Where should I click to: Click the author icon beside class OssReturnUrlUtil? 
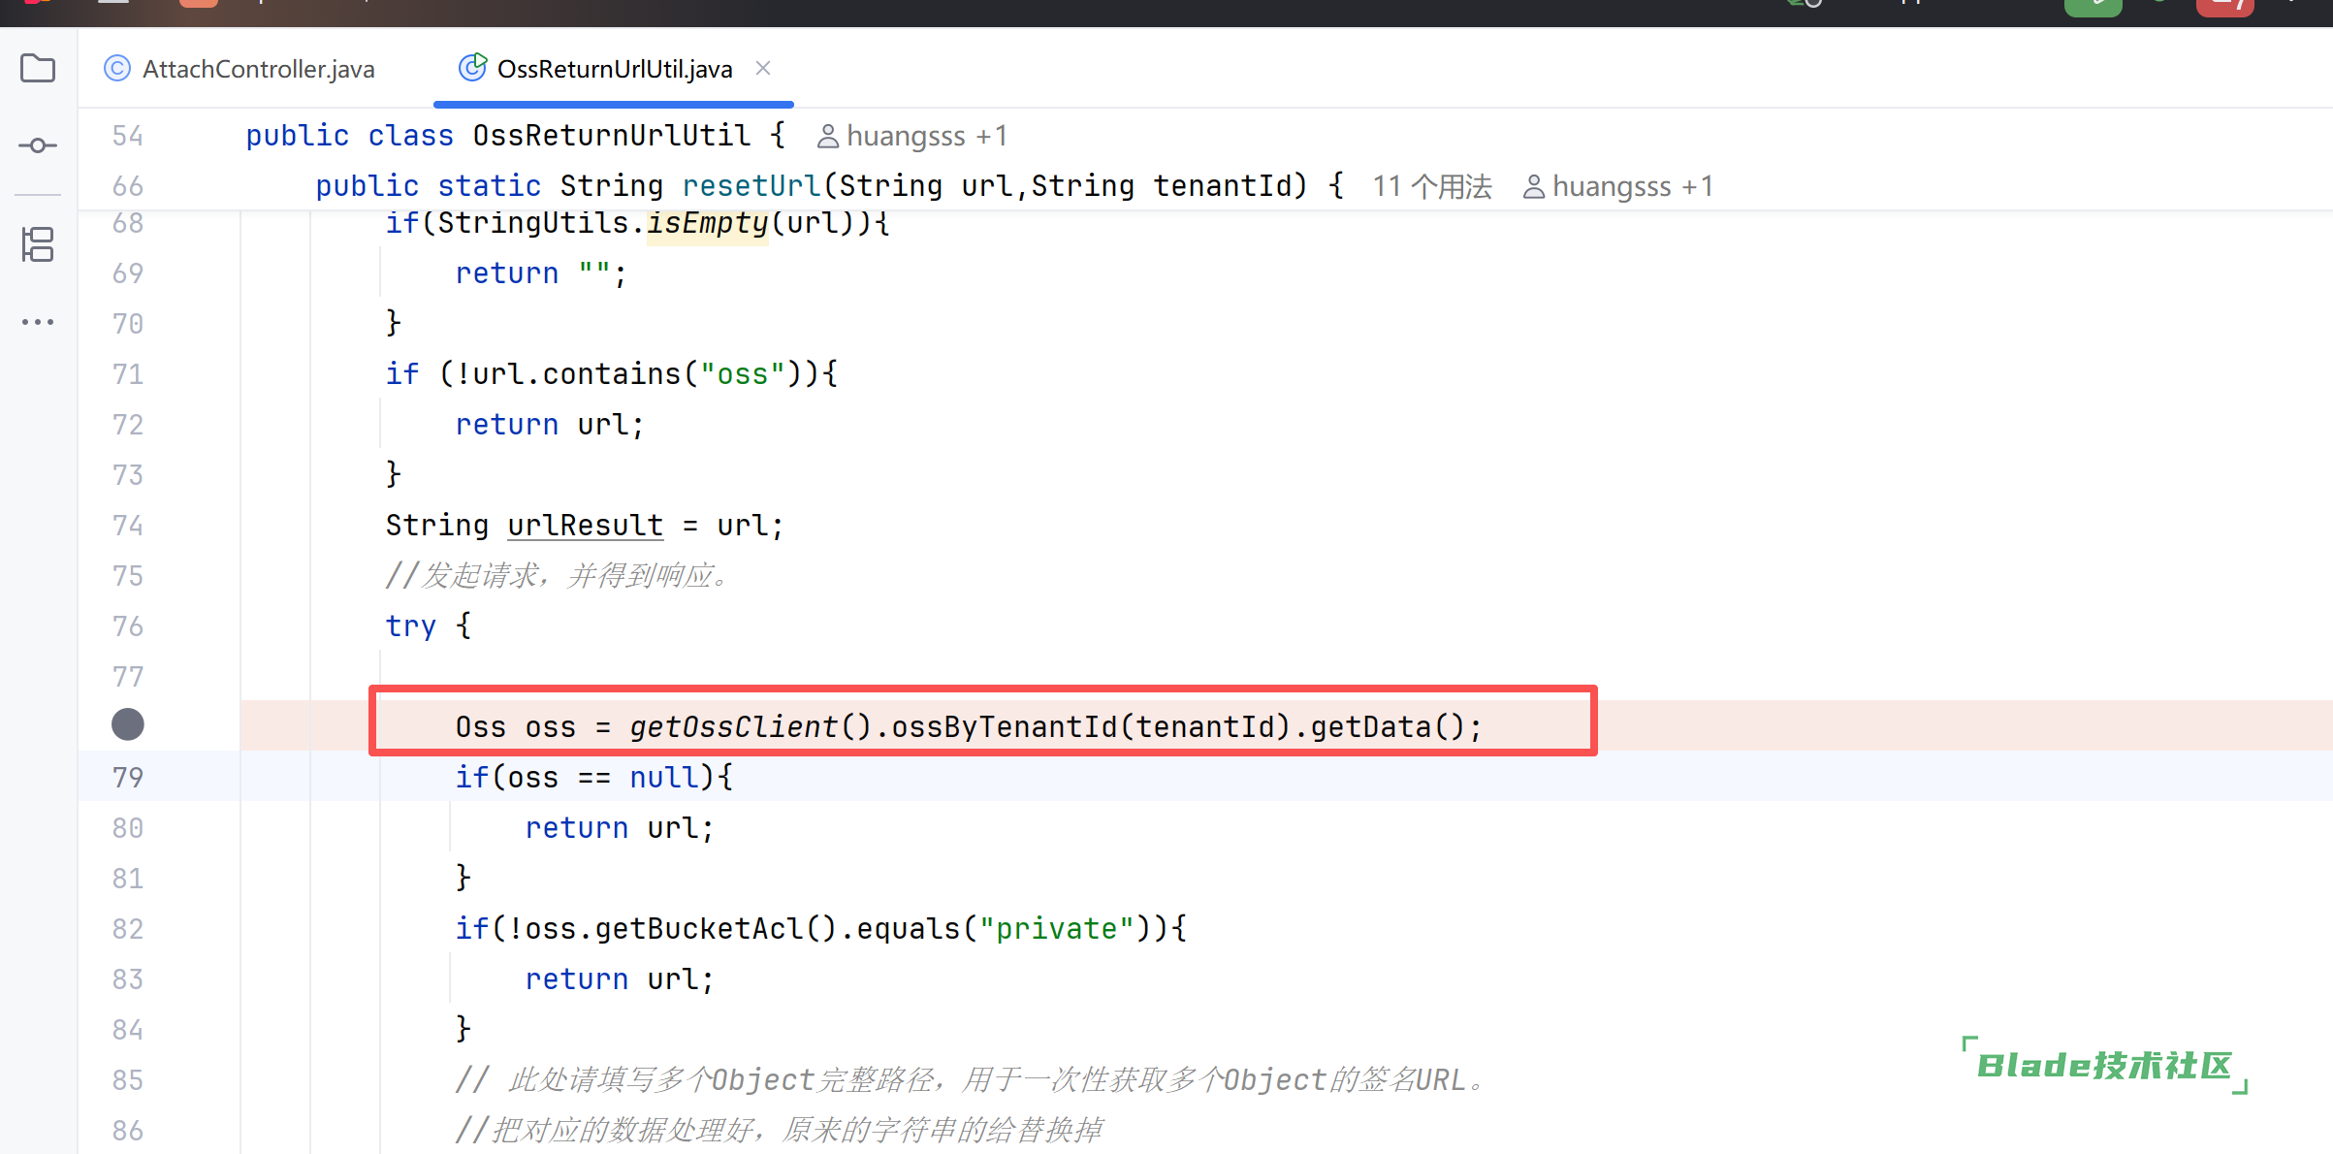[827, 137]
